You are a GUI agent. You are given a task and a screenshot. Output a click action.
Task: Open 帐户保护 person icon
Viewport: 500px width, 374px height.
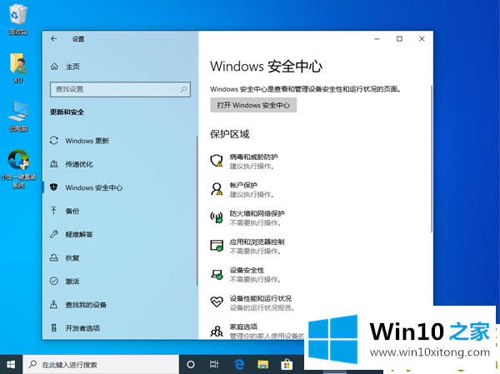(x=217, y=189)
